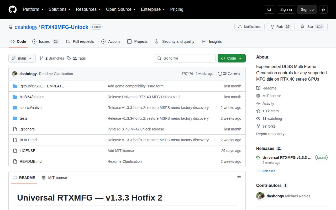Open the search magnifier in the header

coord(269,9)
